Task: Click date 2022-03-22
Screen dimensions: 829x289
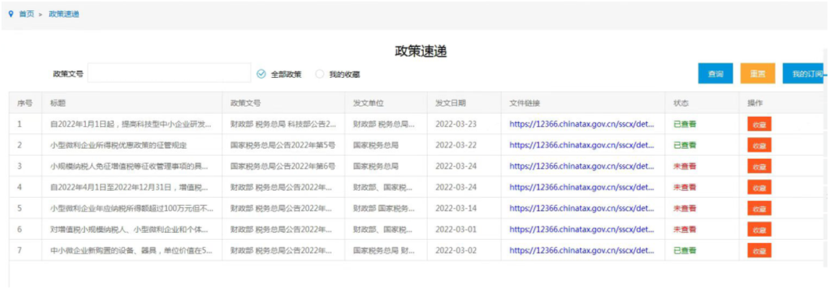Action: pyautogui.click(x=457, y=145)
